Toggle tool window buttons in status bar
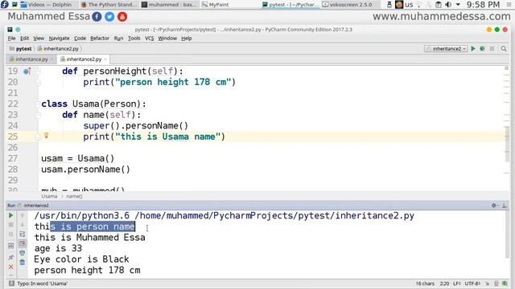Image resolution: width=515 pixels, height=289 pixels. pos(11,283)
